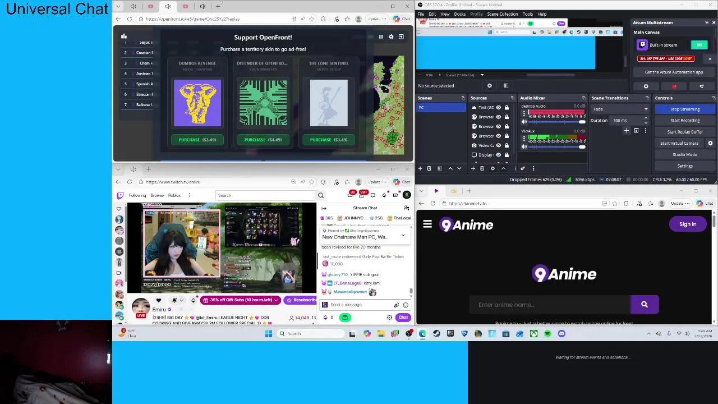Open Fade transition dropdown in OBS
This screenshot has width=718, height=404.
click(620, 109)
